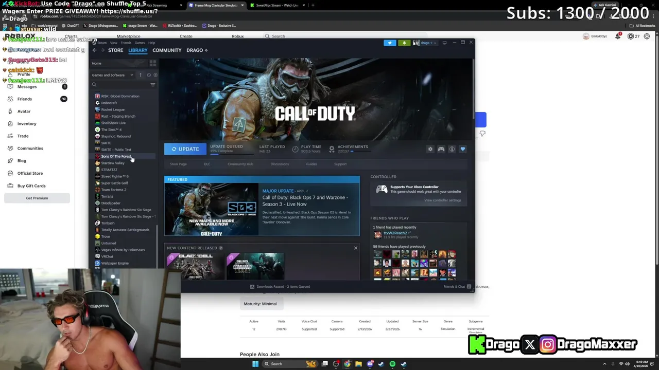
Task: Open Robux balance icon in Roblox page
Action: (x=631, y=36)
